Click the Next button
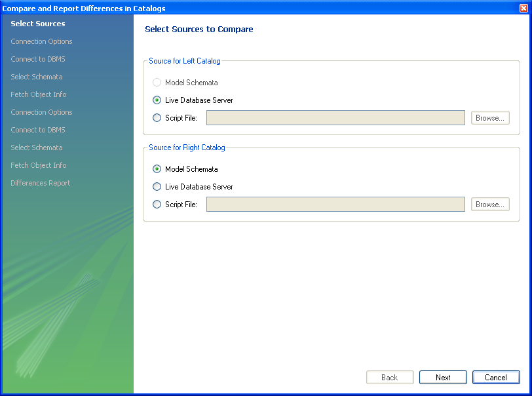 443,377
